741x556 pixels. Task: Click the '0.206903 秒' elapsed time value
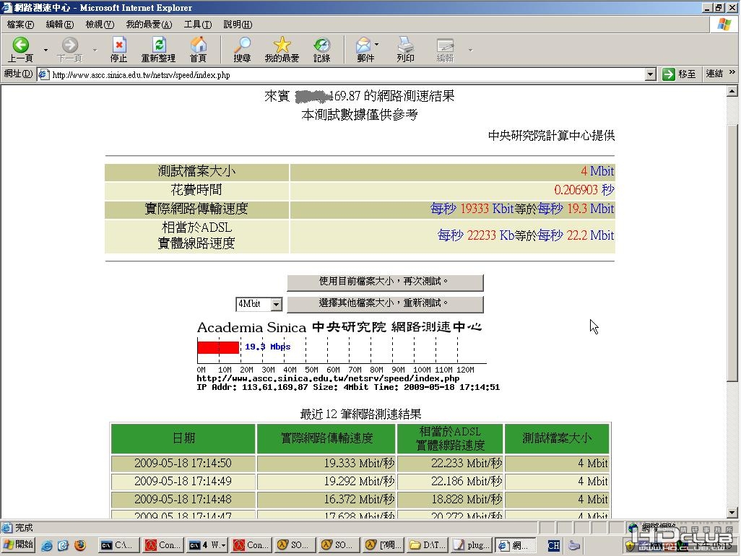tap(584, 190)
